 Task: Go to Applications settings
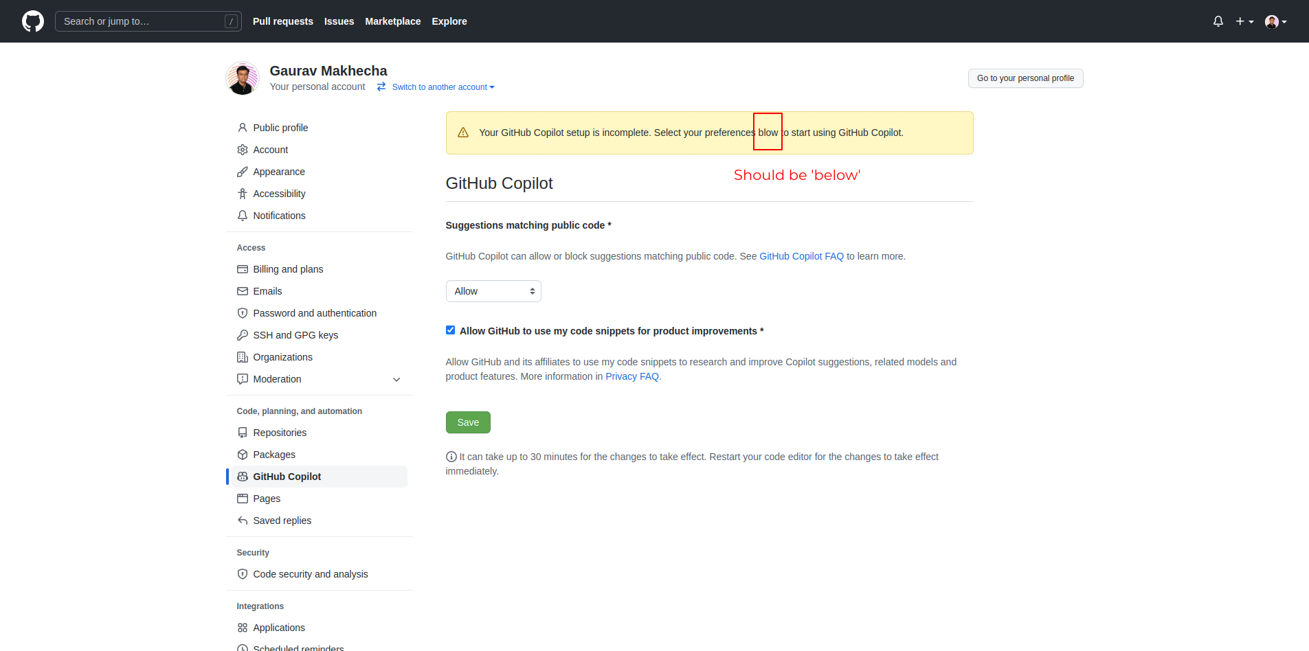[x=320, y=628]
